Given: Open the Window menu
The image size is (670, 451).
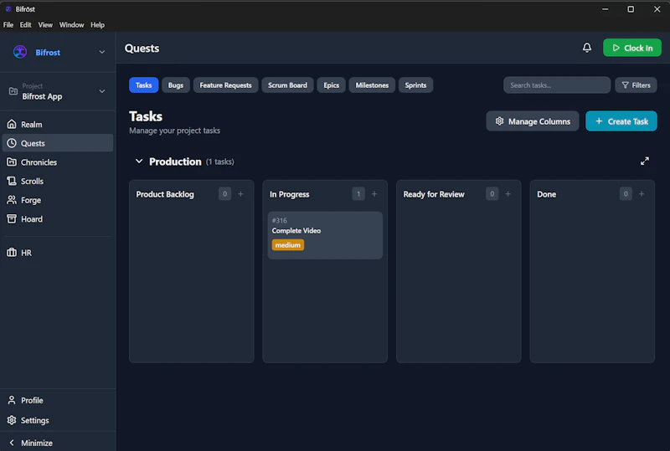Looking at the screenshot, I should coord(71,25).
